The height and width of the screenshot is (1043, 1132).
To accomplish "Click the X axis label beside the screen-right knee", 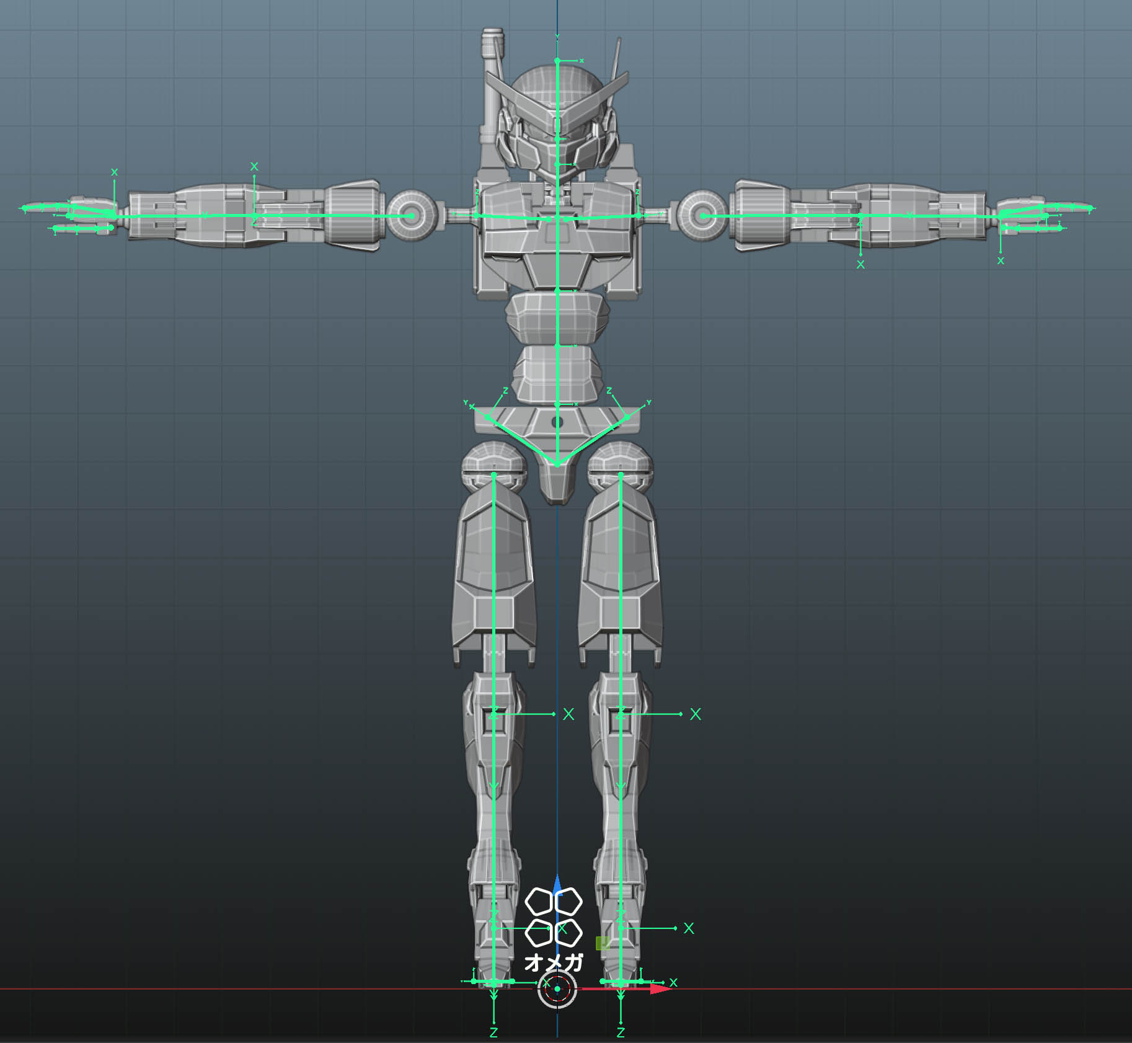I will coord(696,714).
